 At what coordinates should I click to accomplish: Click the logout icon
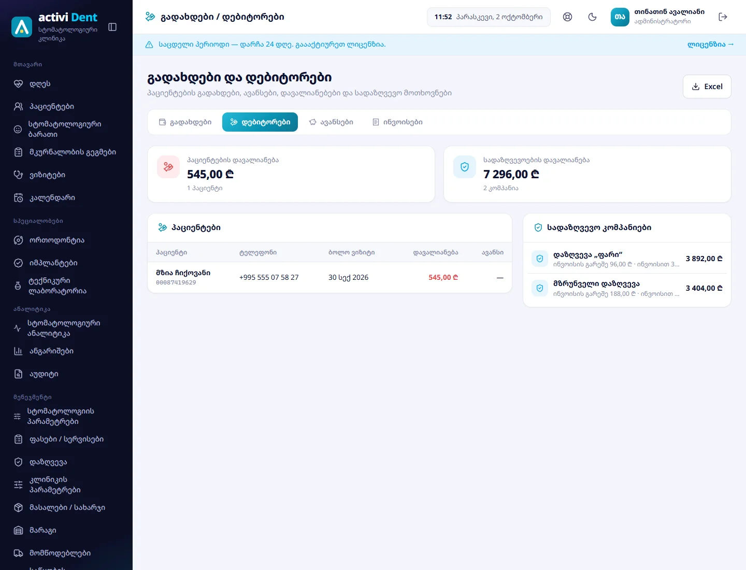(723, 17)
